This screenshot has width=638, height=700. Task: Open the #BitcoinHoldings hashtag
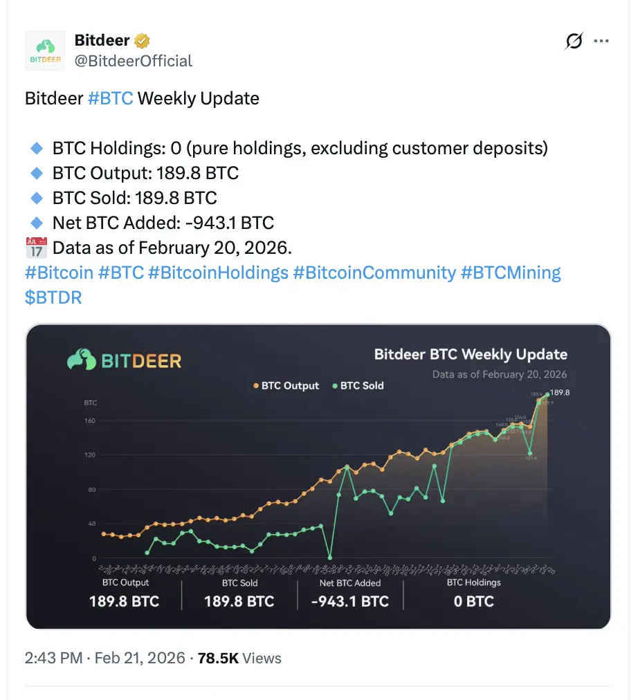click(x=218, y=273)
